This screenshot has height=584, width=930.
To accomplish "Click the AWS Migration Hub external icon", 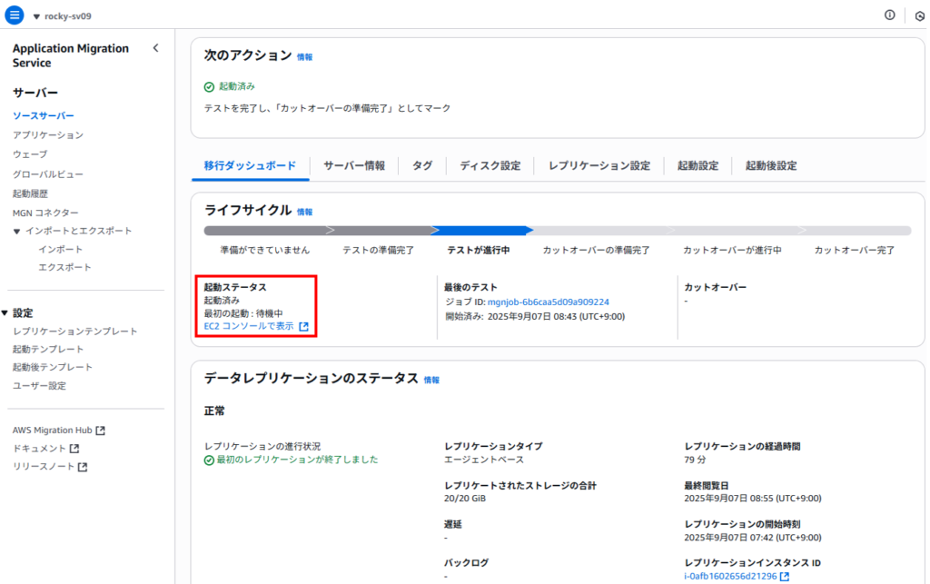I will click(100, 431).
